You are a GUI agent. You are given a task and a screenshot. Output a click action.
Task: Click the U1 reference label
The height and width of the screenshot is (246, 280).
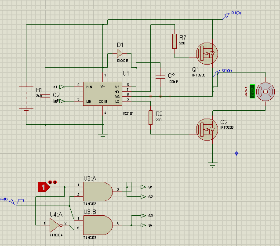point(126,73)
